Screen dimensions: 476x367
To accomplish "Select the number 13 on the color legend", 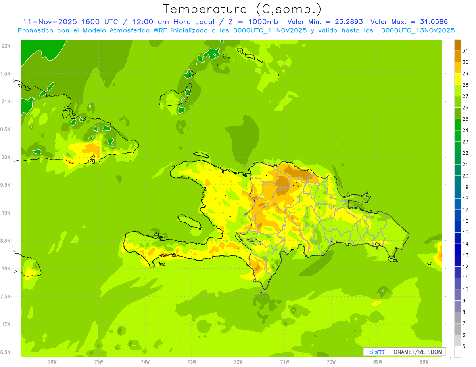I will [466, 255].
